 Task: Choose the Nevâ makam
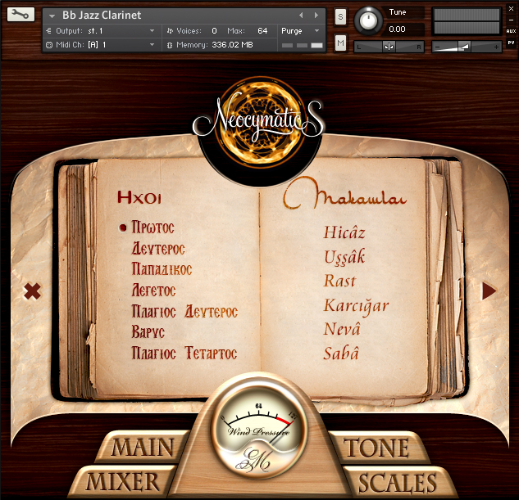point(342,329)
